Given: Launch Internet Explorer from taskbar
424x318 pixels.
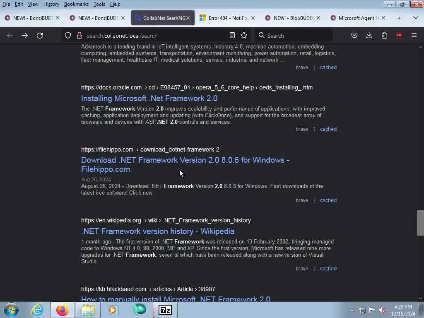Looking at the screenshot, I should tap(37, 310).
